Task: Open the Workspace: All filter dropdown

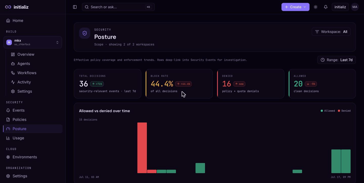Action: coord(331,32)
